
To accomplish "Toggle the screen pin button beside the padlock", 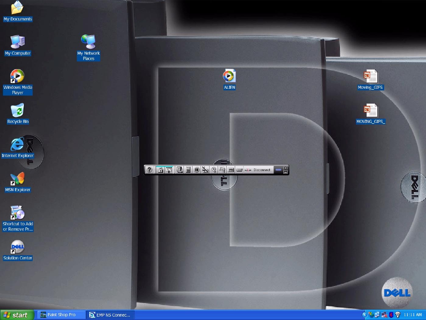I will click(x=169, y=170).
